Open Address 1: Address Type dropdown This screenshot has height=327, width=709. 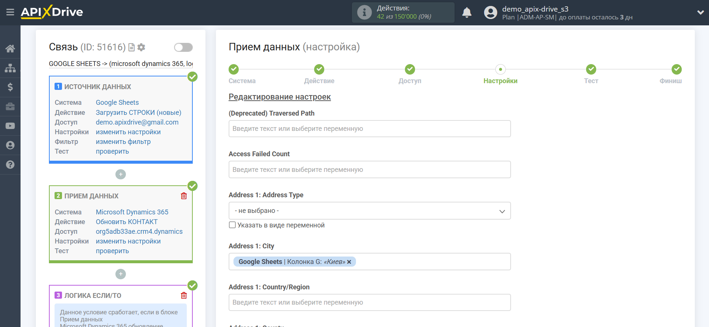(x=369, y=211)
